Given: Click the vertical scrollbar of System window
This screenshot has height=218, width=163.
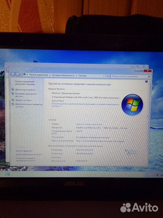Looking at the screenshot, I should (149, 122).
